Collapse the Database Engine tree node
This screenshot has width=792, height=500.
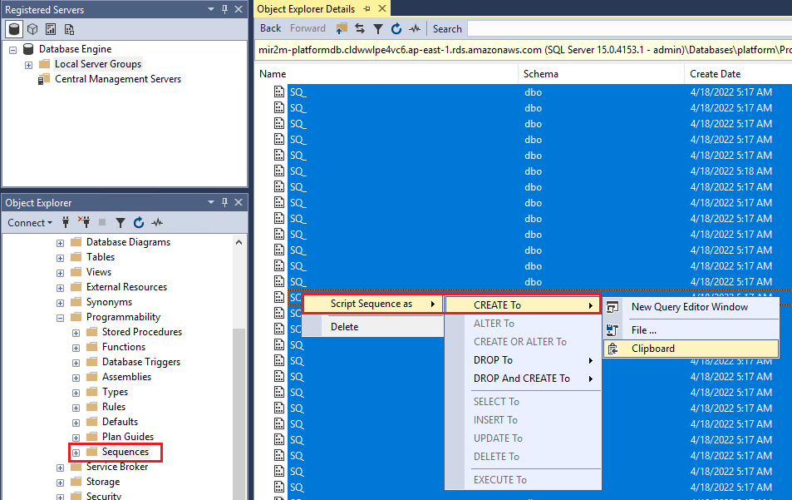(x=13, y=50)
